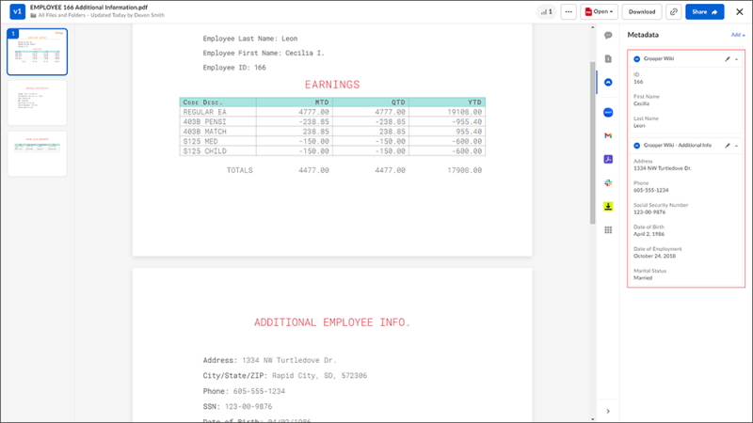Image resolution: width=753 pixels, height=423 pixels.
Task: Click the Additional Info template logo icon
Action: [637, 146]
